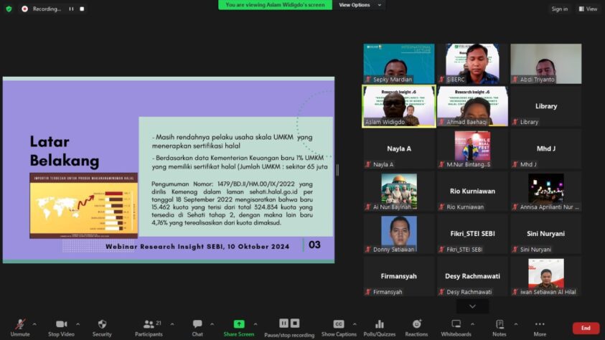Click the Sign in button
The image size is (605, 340).
tap(559, 9)
